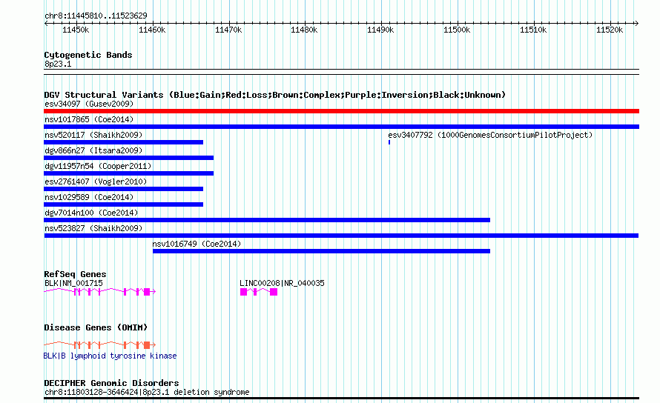Click the ruler's left end arrow
Screen dimensions: 660x403
[x=46, y=23]
